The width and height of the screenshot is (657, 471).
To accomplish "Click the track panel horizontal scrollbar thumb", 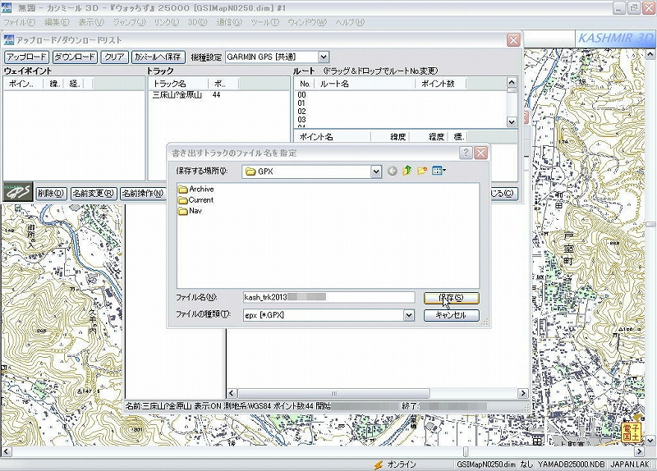I will 334,394.
